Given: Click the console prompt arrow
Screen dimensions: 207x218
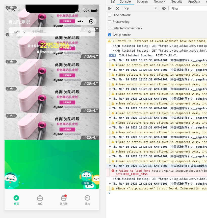Looking at the screenshot, I should tap(109, 193).
